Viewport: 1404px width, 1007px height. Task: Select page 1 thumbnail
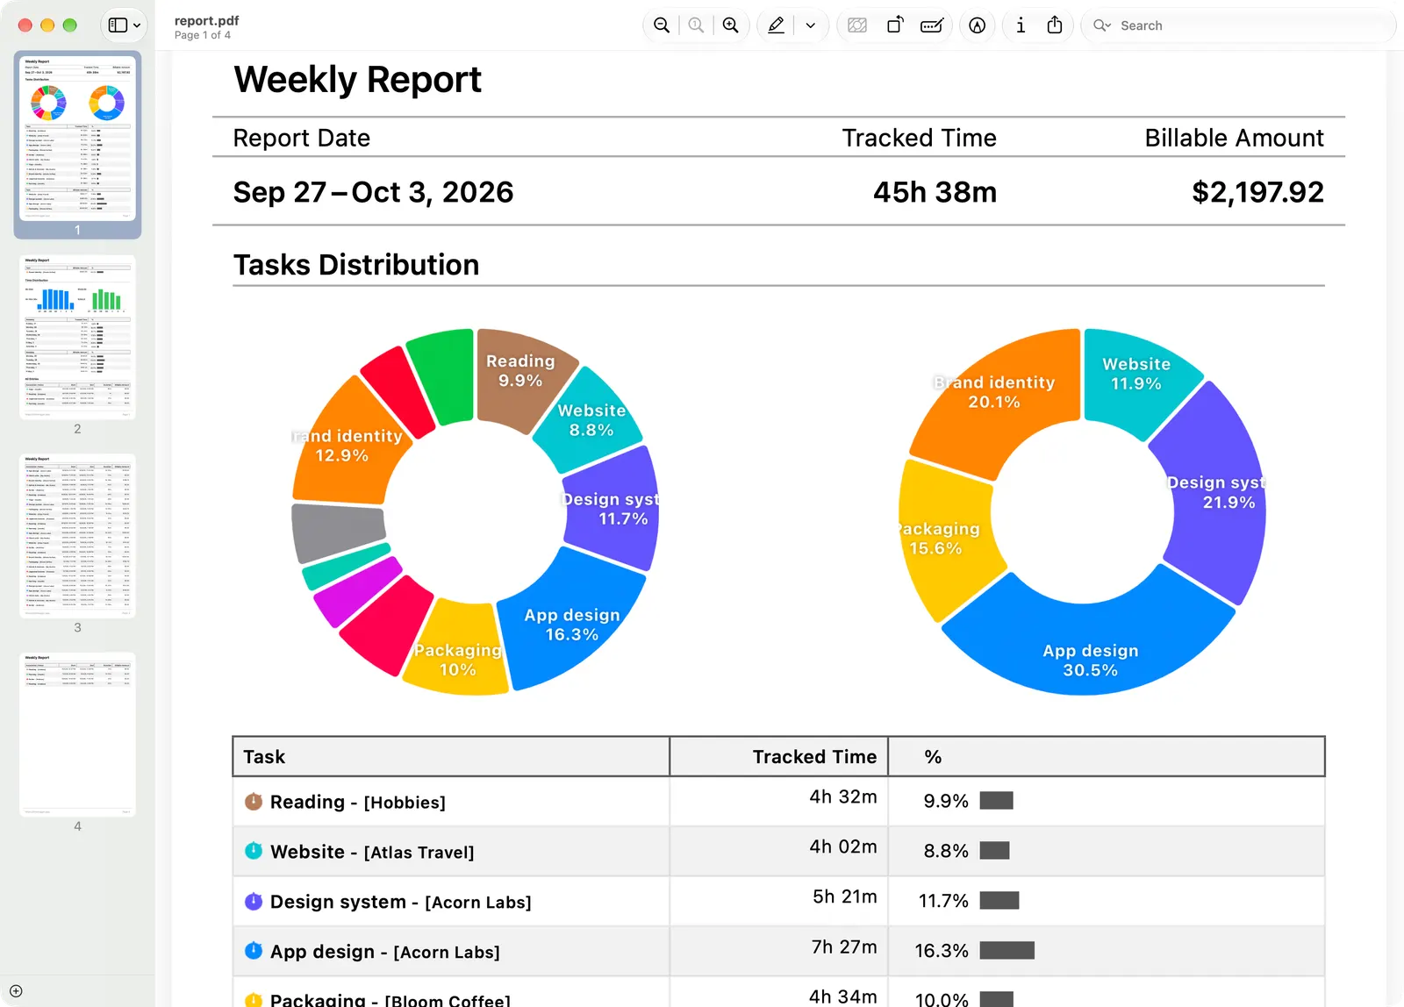(x=77, y=139)
